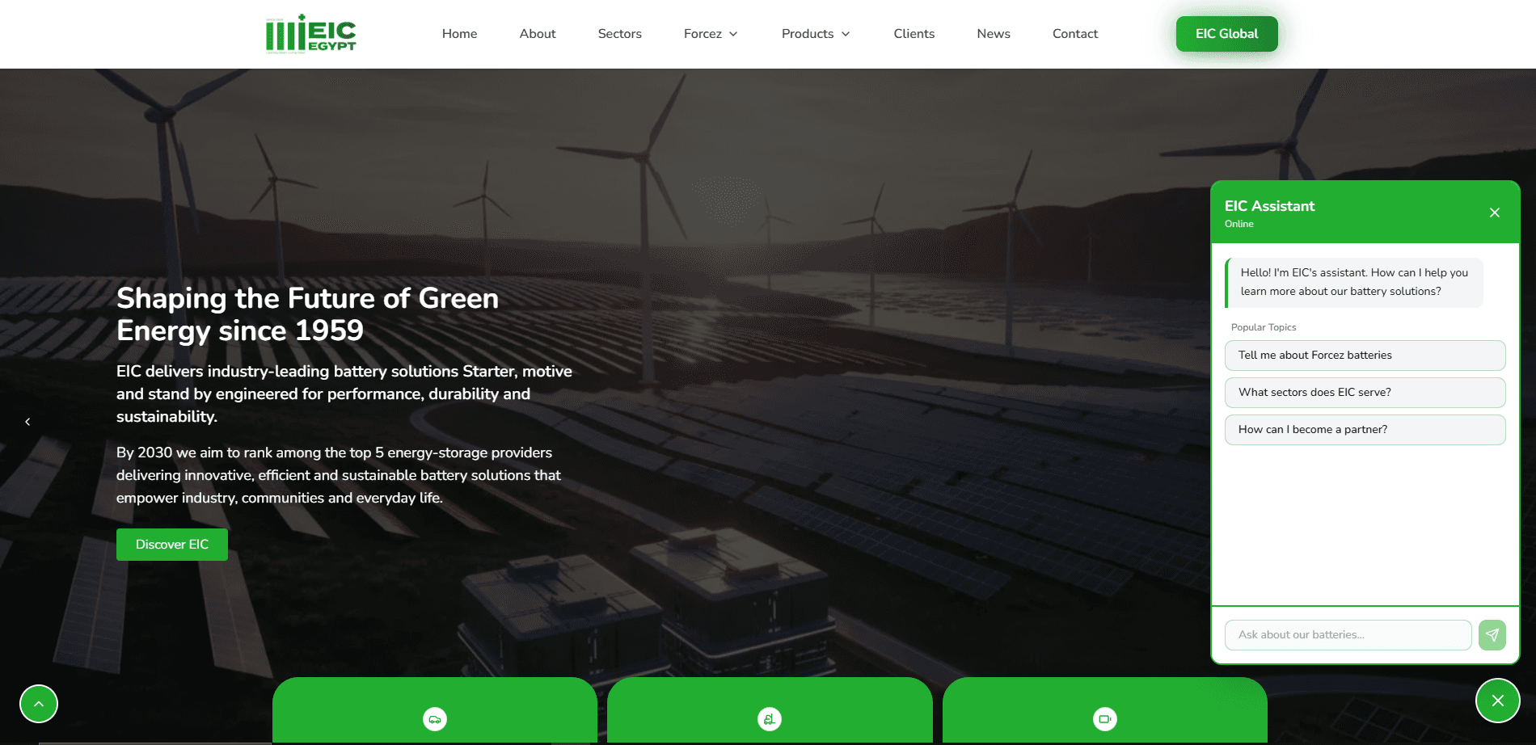Go to previous hero slide with left arrow

pos(27,422)
